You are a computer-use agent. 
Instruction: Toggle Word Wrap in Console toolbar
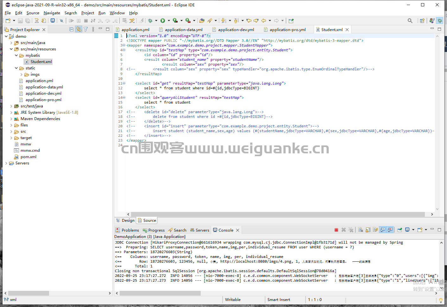(375, 230)
